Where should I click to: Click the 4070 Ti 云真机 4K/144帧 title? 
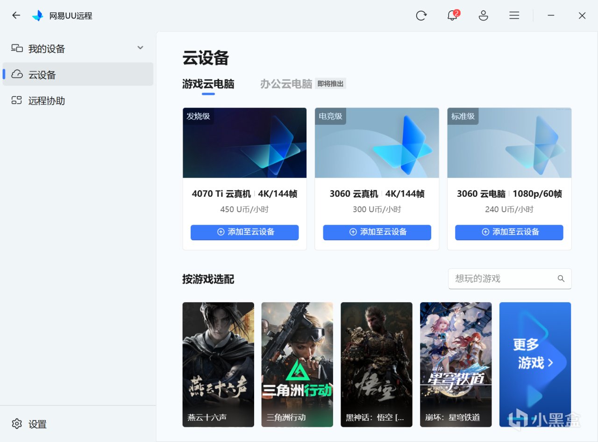pos(245,194)
